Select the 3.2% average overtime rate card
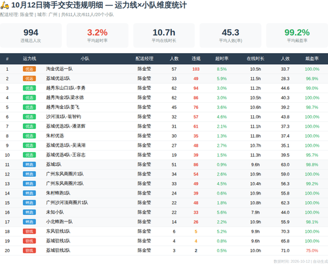 click(x=97, y=35)
